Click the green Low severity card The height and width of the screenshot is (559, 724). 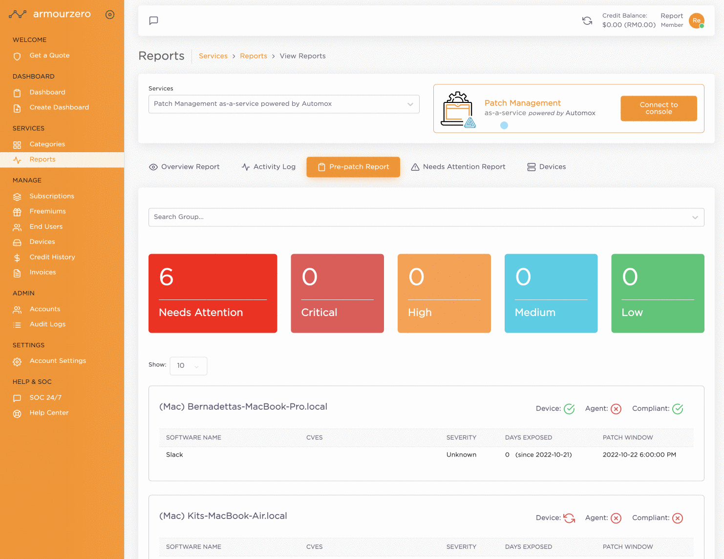(658, 294)
